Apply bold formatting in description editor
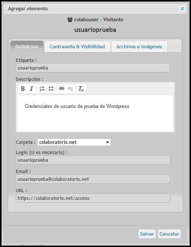 tap(23, 89)
